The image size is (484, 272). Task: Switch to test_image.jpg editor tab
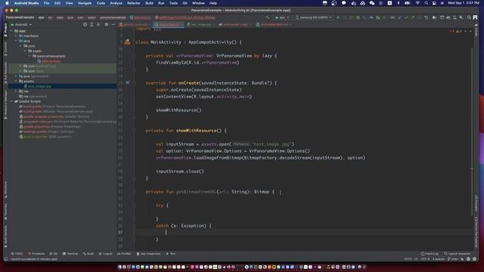pos(200,24)
